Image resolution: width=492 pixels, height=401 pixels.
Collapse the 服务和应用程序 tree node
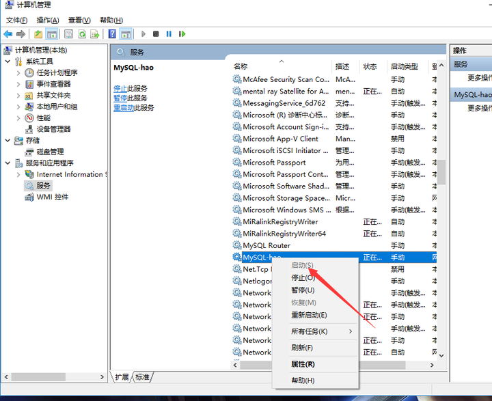coord(8,163)
